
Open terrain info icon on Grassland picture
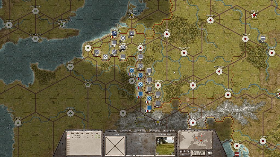[x=173, y=138]
